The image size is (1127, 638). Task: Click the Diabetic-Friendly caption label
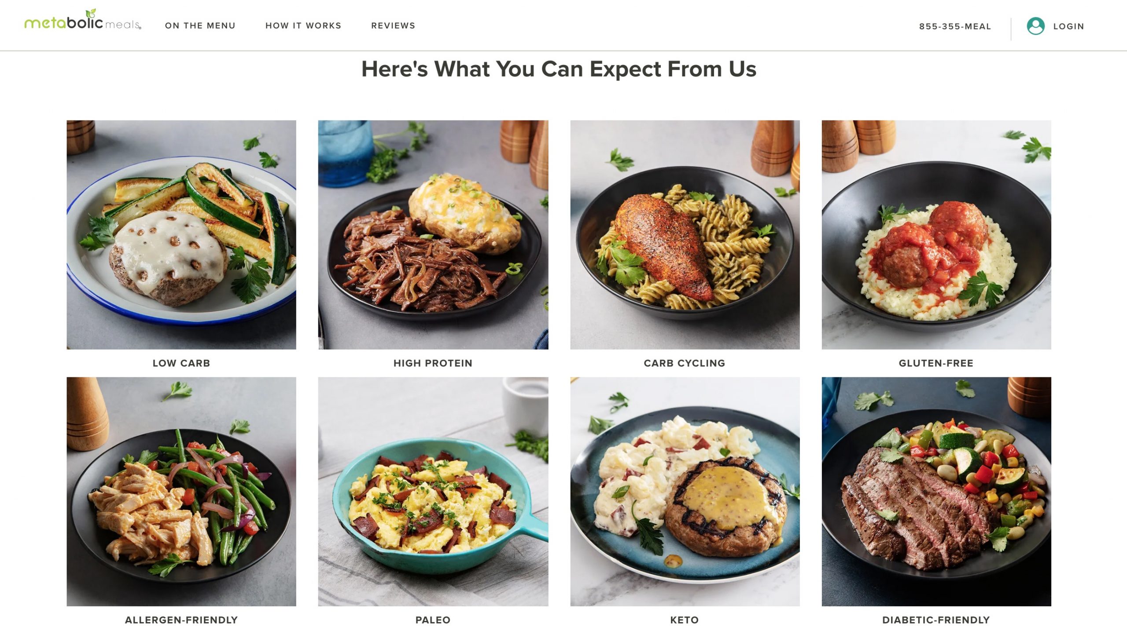click(936, 620)
